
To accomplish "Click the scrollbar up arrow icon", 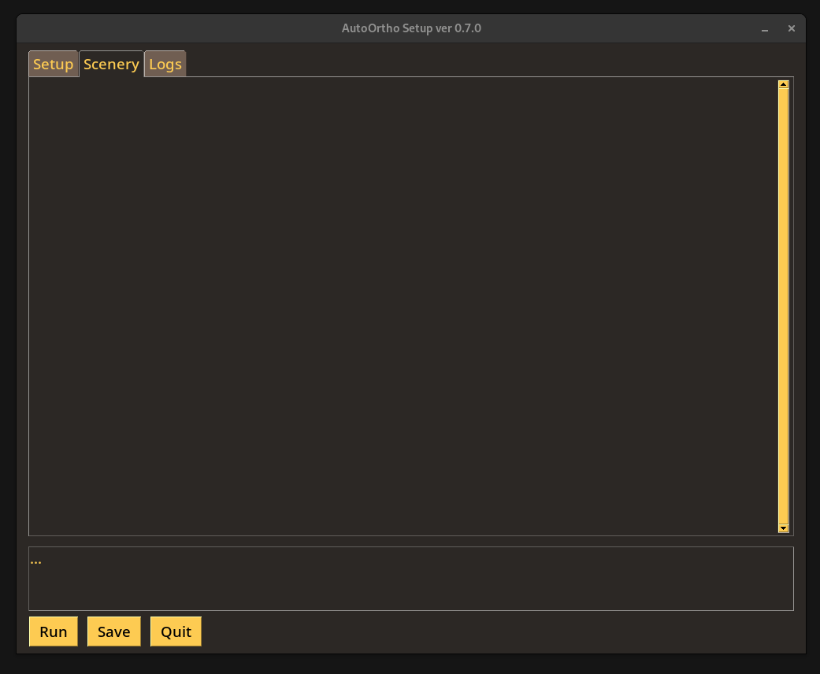I will point(783,83).
